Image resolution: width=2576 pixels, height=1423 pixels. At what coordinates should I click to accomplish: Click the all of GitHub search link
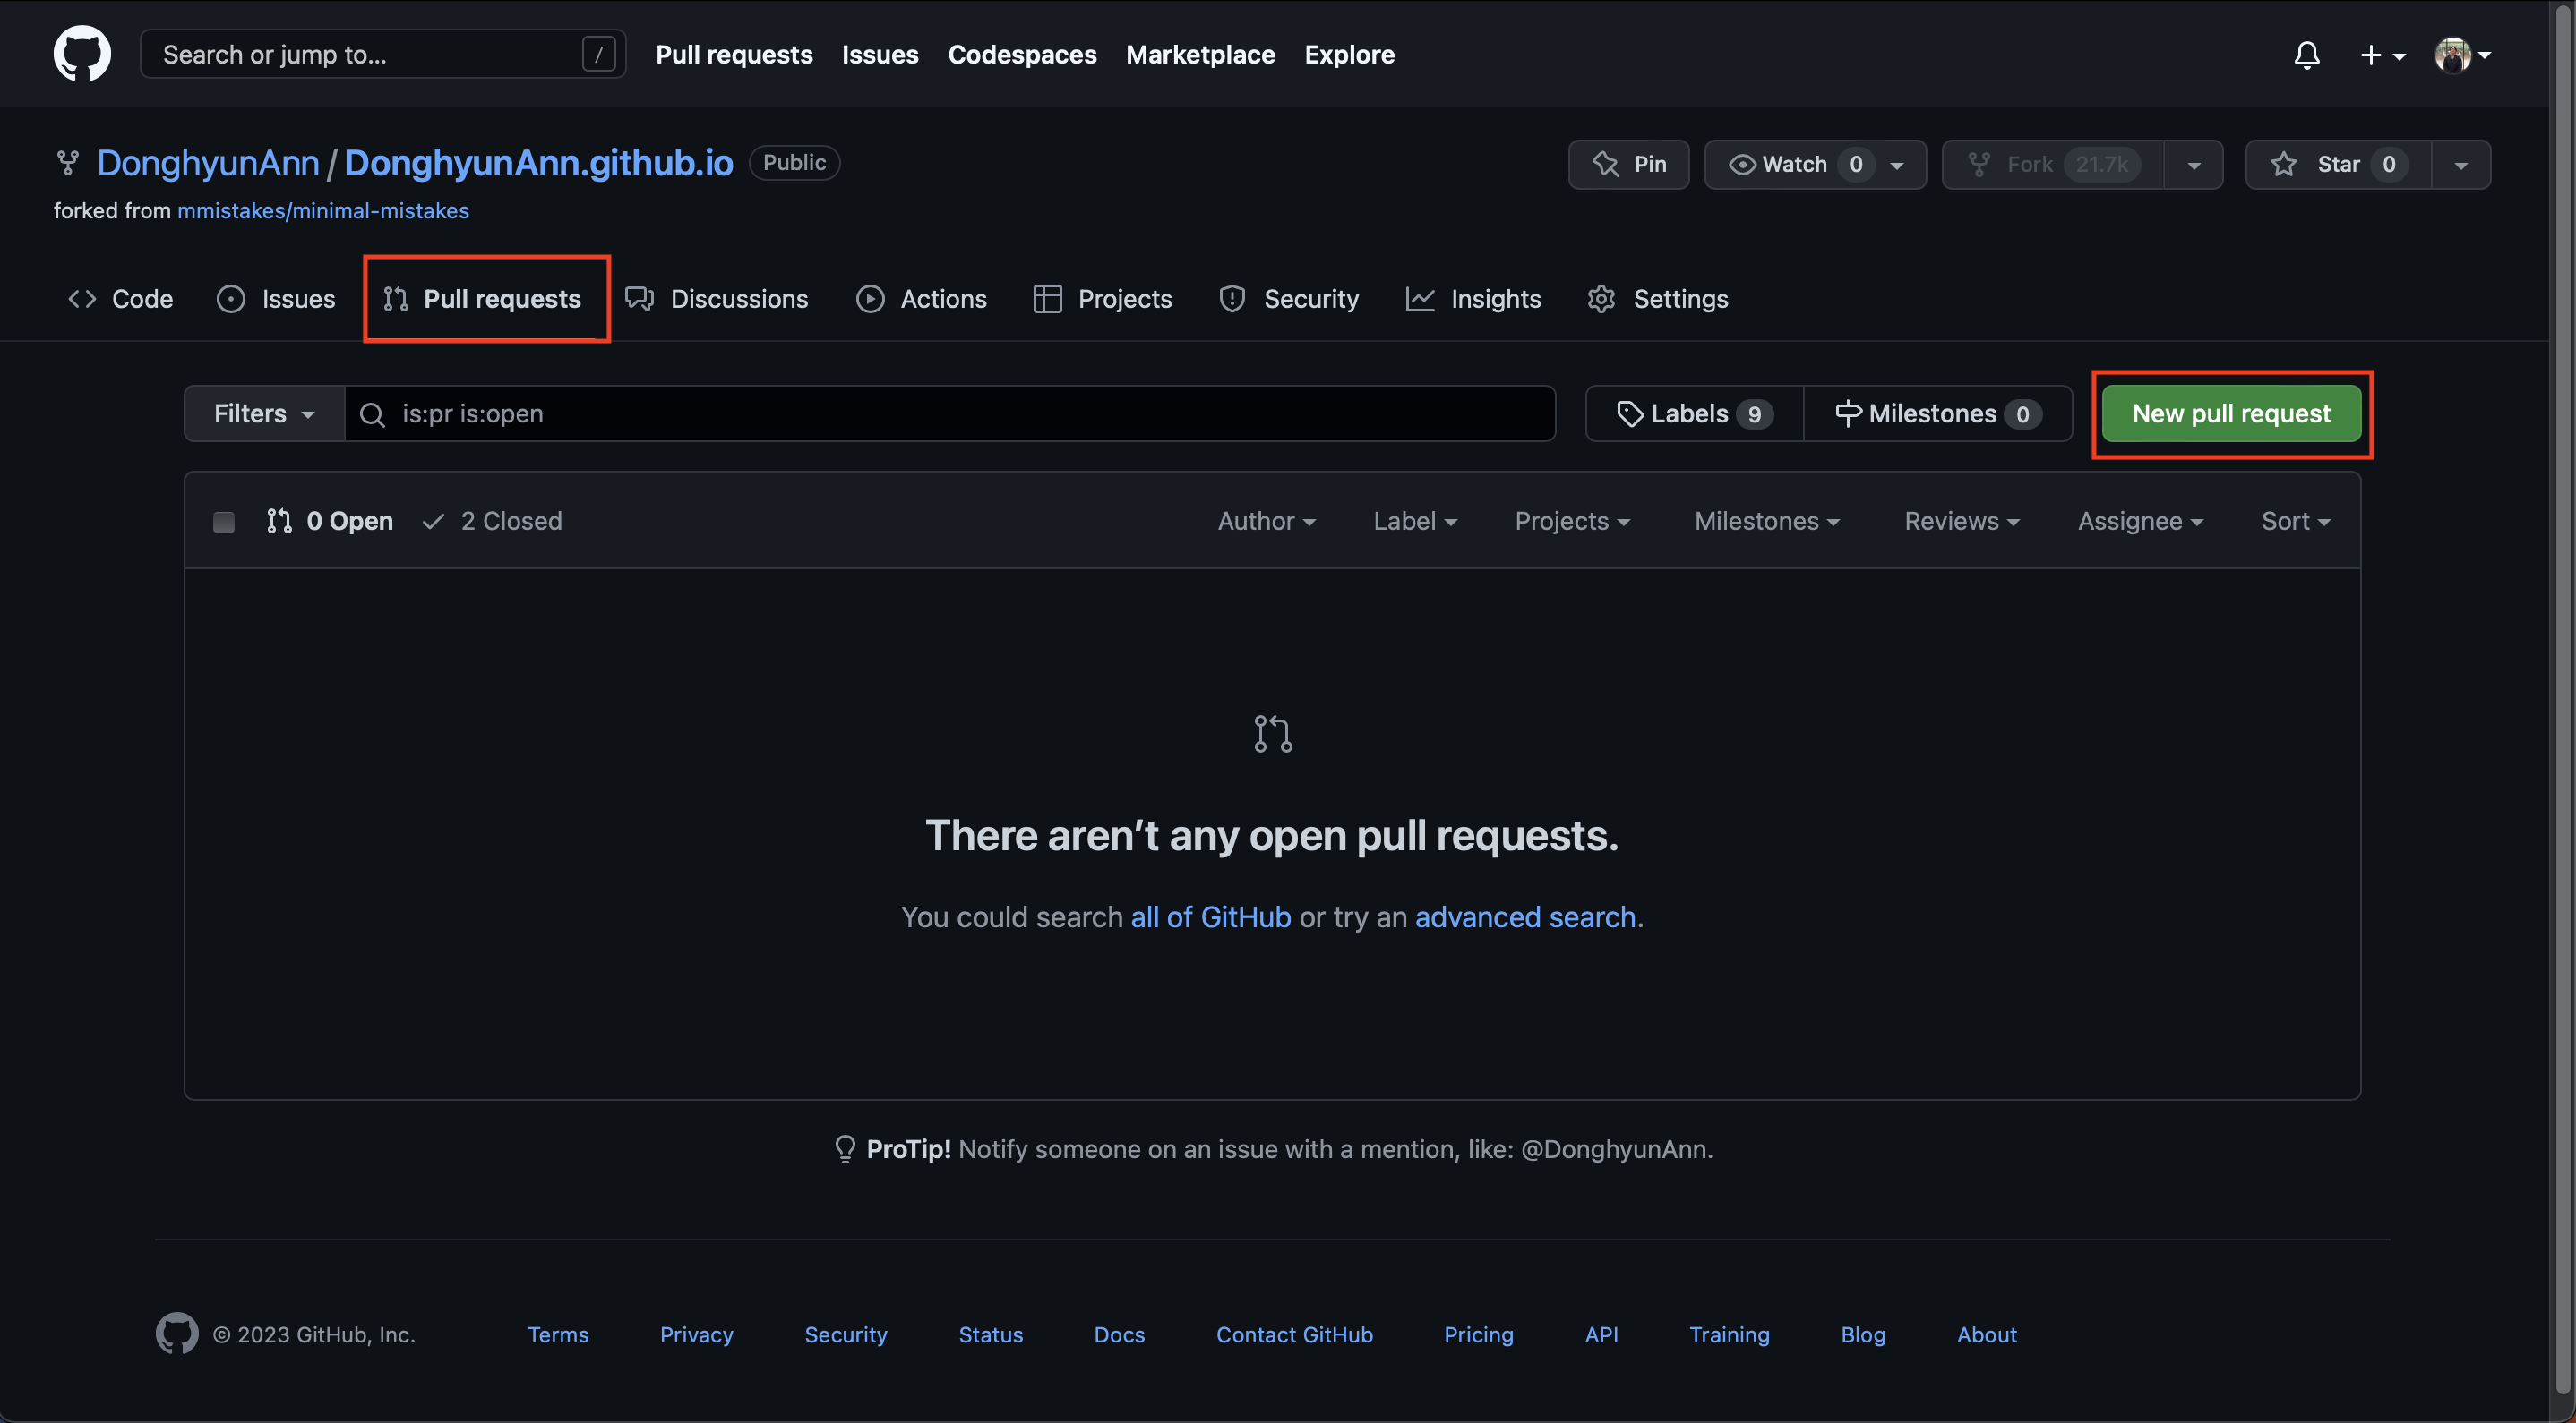[x=1210, y=916]
